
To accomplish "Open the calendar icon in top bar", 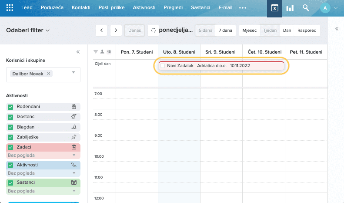I will click(x=274, y=8).
